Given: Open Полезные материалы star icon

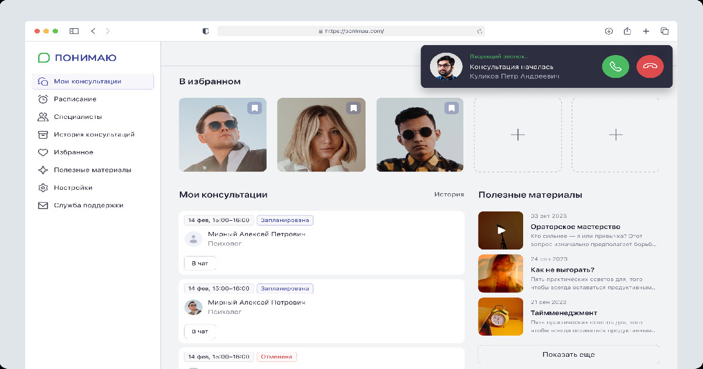Looking at the screenshot, I should coord(43,170).
